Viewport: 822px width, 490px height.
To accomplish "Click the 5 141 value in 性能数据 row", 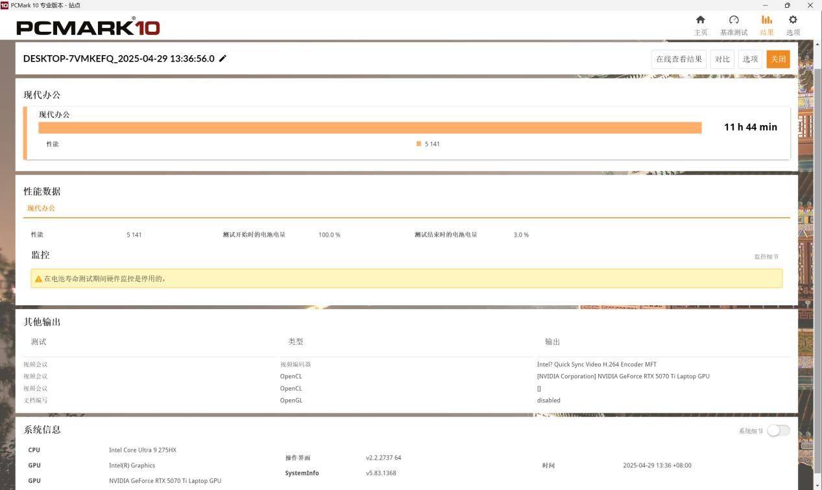I will tap(134, 235).
